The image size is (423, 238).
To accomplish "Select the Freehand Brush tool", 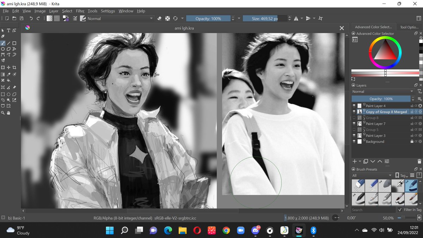I will [x=3, y=43].
